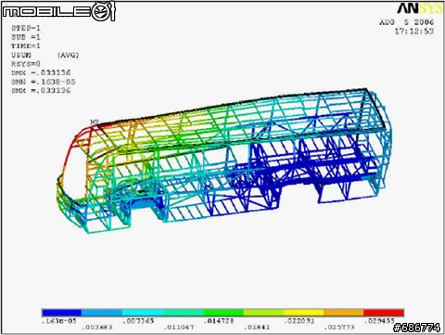Click the STEP=1 label
This screenshot has height=335, width=445.
tap(26, 28)
